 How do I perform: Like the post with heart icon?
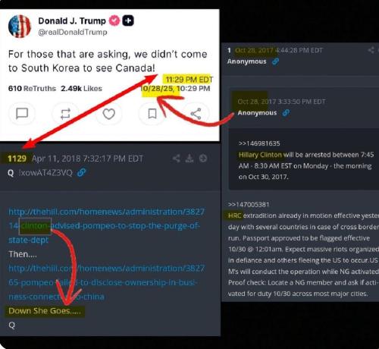tap(109, 114)
